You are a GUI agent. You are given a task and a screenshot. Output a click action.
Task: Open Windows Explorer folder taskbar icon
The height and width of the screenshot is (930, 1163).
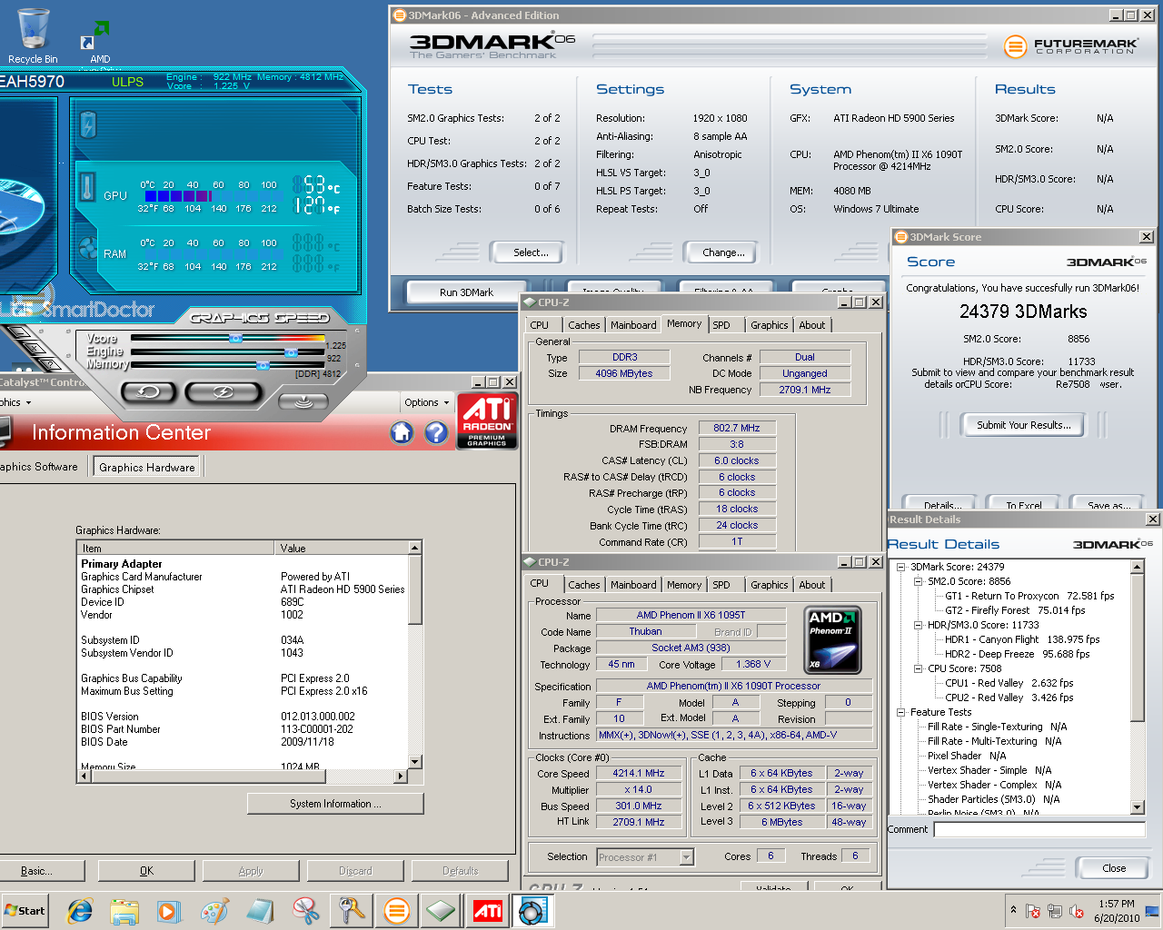[x=124, y=910]
